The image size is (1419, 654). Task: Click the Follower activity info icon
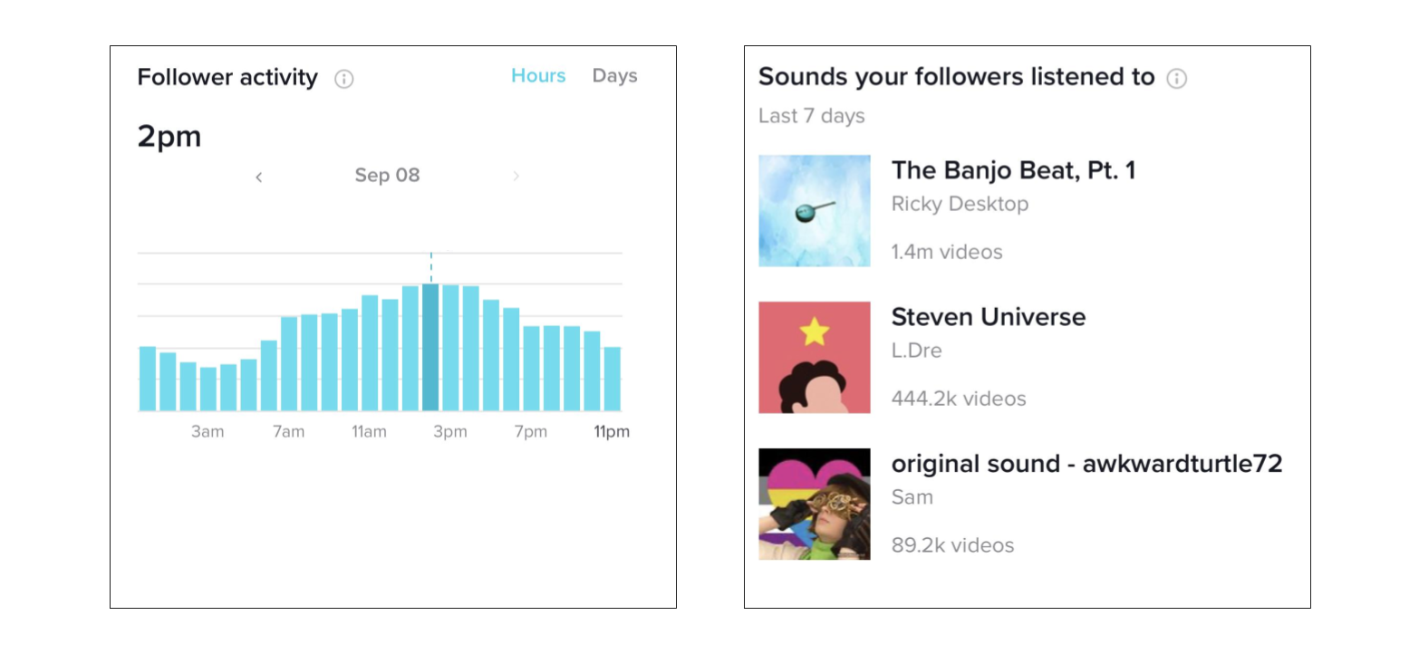coord(343,79)
